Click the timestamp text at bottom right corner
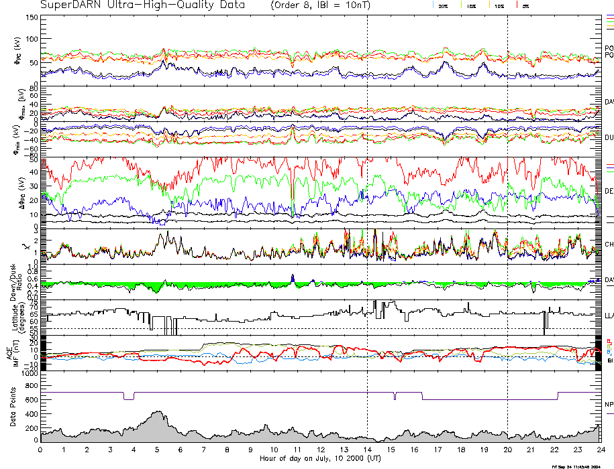 575,466
